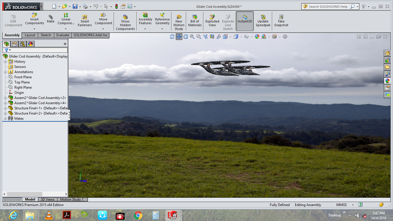Toggle Instant3D mode button
The image size is (393, 221).
coord(245,21)
